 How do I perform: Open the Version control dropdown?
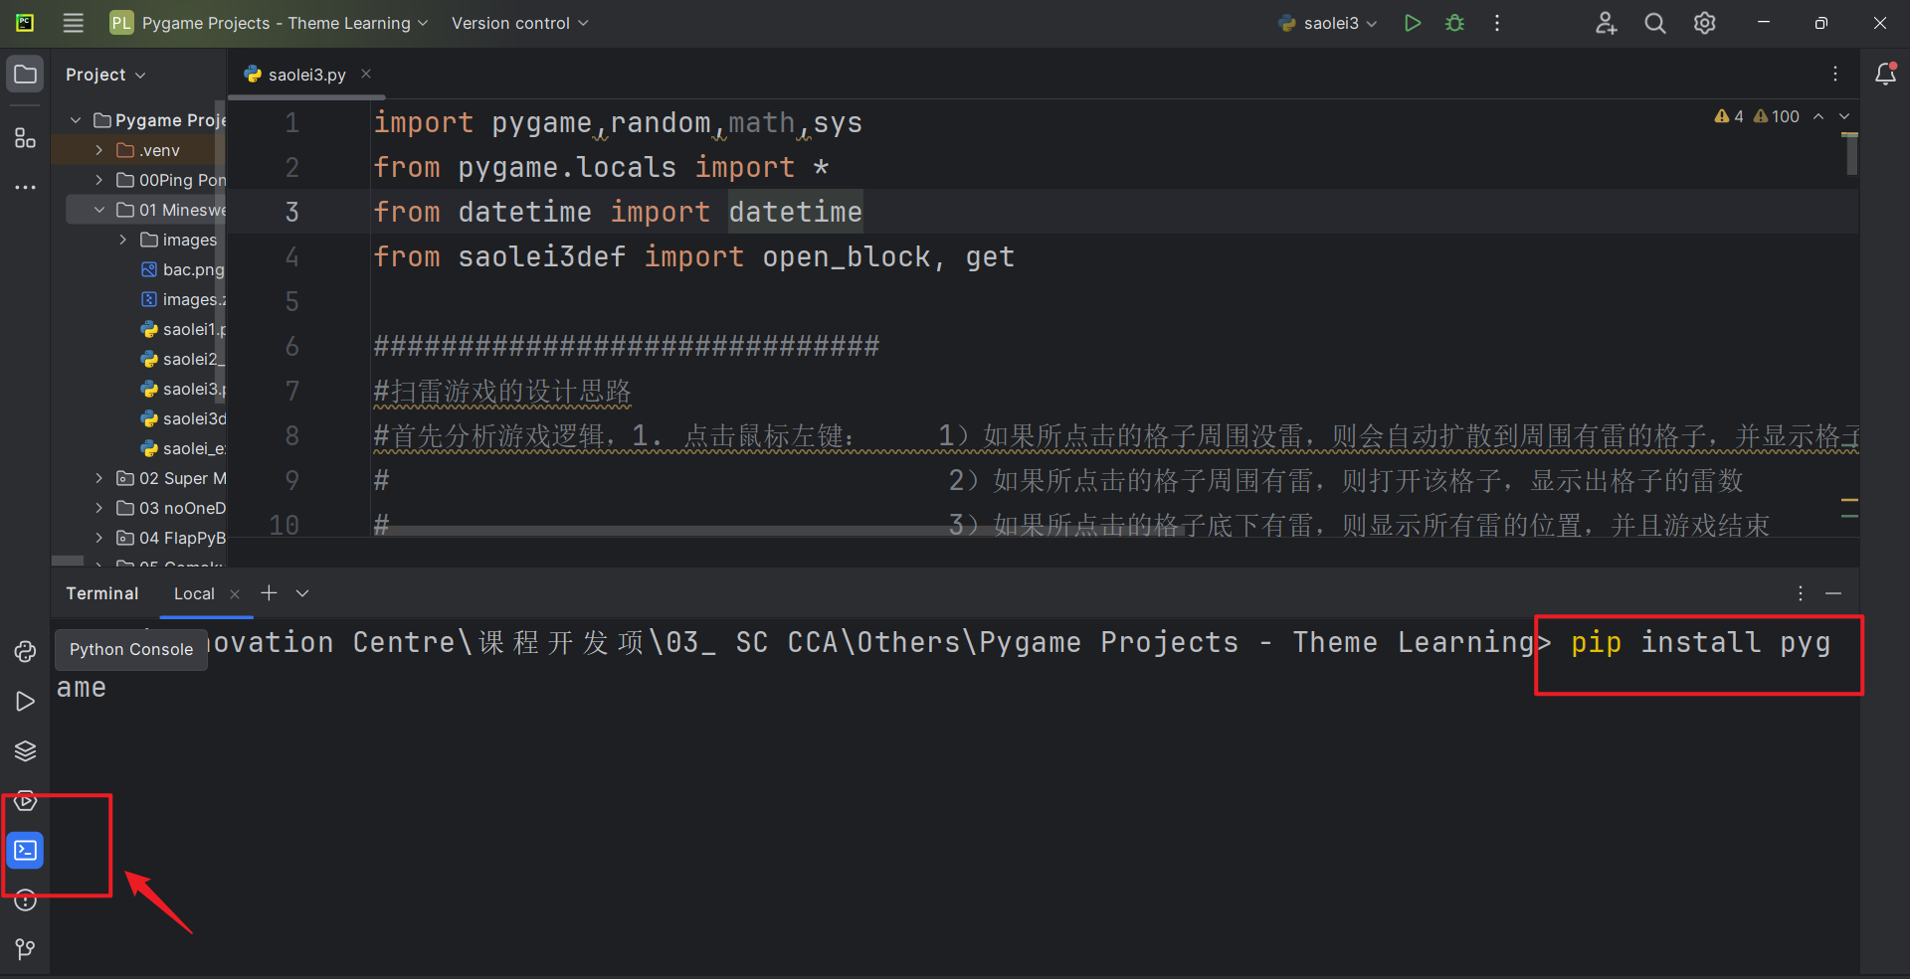tap(519, 23)
